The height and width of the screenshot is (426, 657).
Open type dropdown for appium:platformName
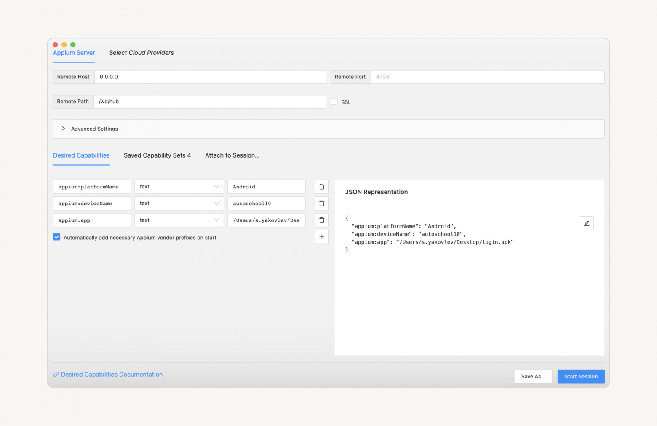179,187
